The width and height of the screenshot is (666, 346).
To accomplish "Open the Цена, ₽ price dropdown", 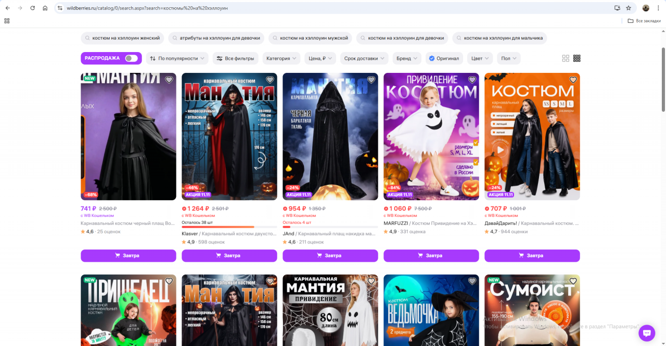I will click(320, 58).
